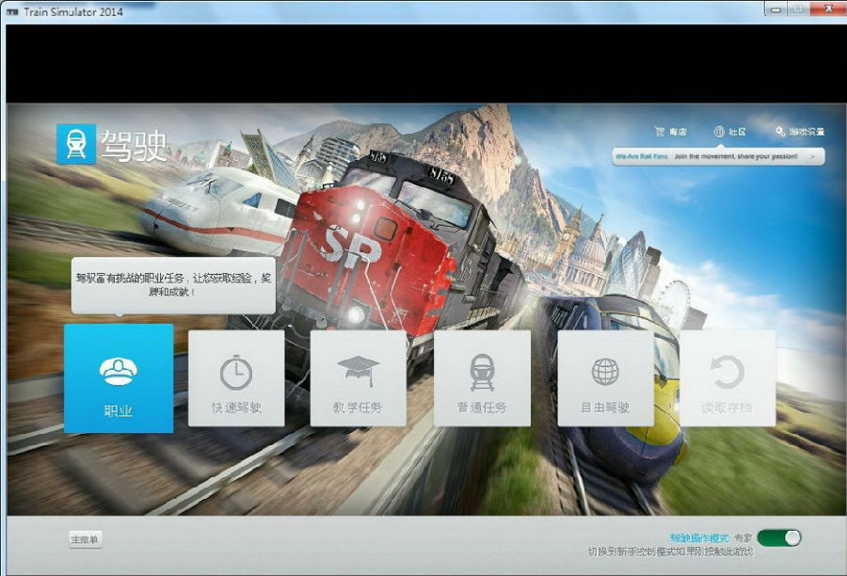Open the 社区 community link
The height and width of the screenshot is (576, 847).
[729, 132]
